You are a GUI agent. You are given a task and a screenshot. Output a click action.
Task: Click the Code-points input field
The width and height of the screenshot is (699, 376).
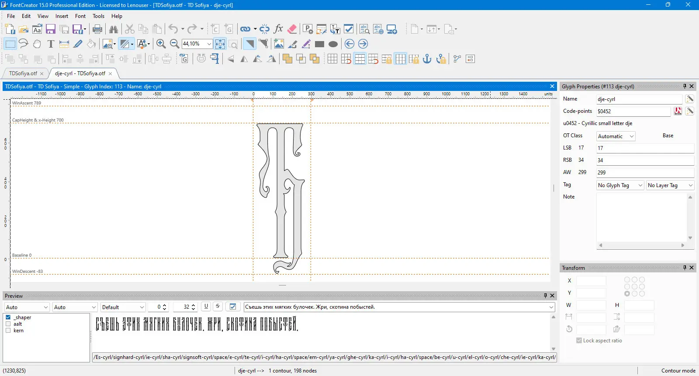pos(633,111)
